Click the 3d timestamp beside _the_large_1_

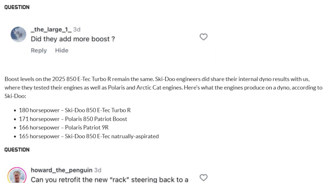click(77, 29)
